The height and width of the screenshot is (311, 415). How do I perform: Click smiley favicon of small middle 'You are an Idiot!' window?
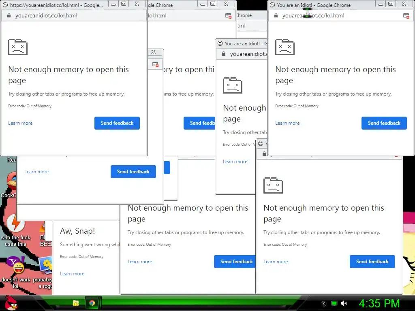(x=220, y=43)
